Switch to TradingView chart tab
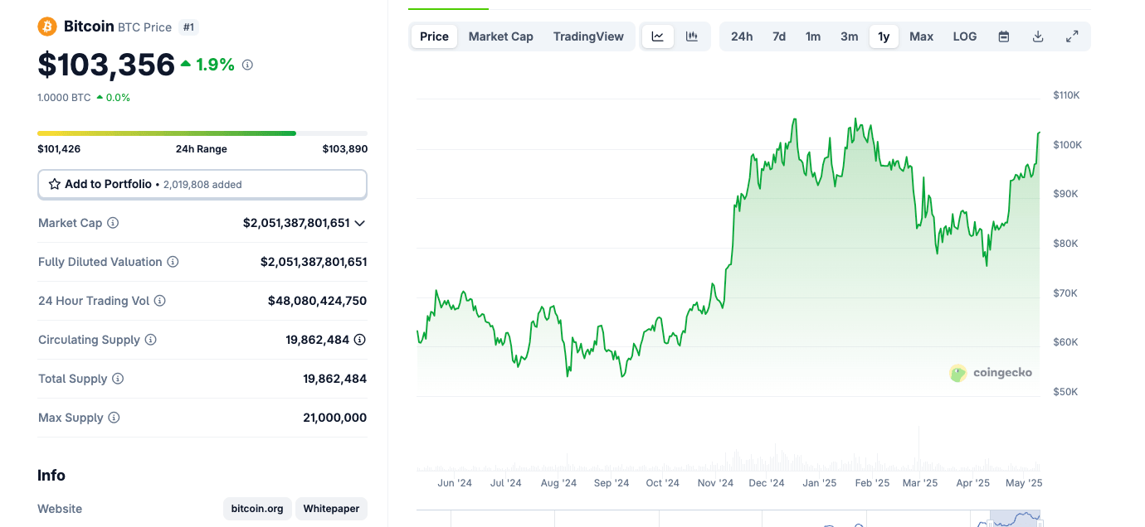1145x527 pixels. (x=588, y=36)
